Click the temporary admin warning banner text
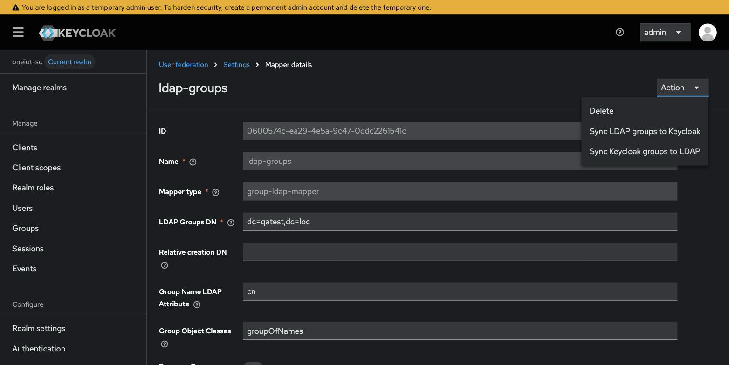Viewport: 729px width, 365px height. tap(226, 7)
